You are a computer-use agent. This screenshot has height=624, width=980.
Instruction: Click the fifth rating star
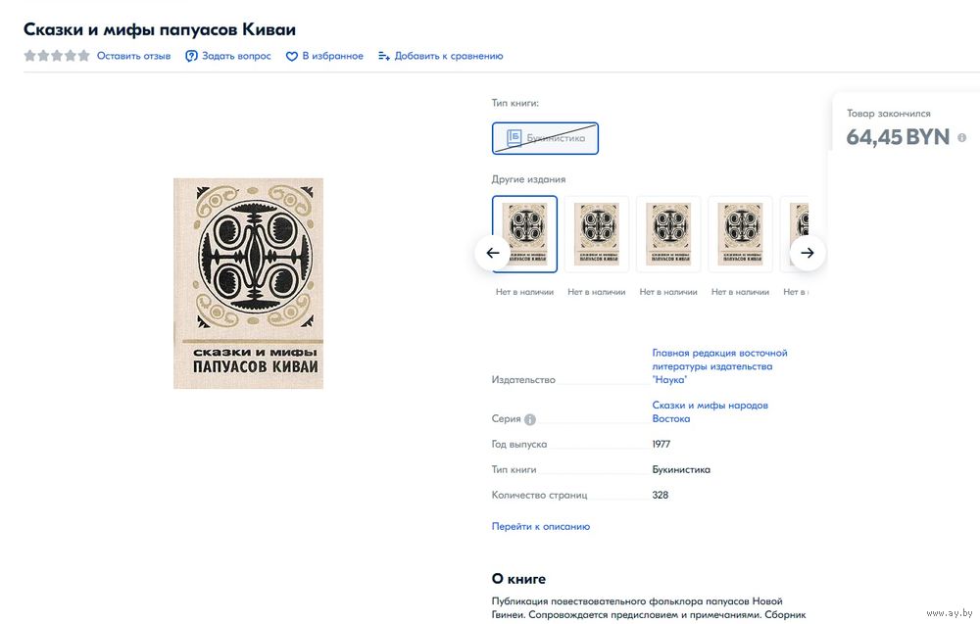tap(83, 56)
